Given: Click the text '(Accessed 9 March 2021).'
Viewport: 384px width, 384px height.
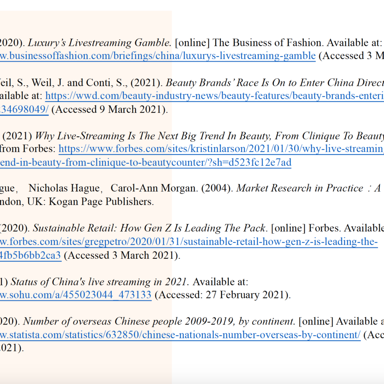Looking at the screenshot, I should [110, 109].
